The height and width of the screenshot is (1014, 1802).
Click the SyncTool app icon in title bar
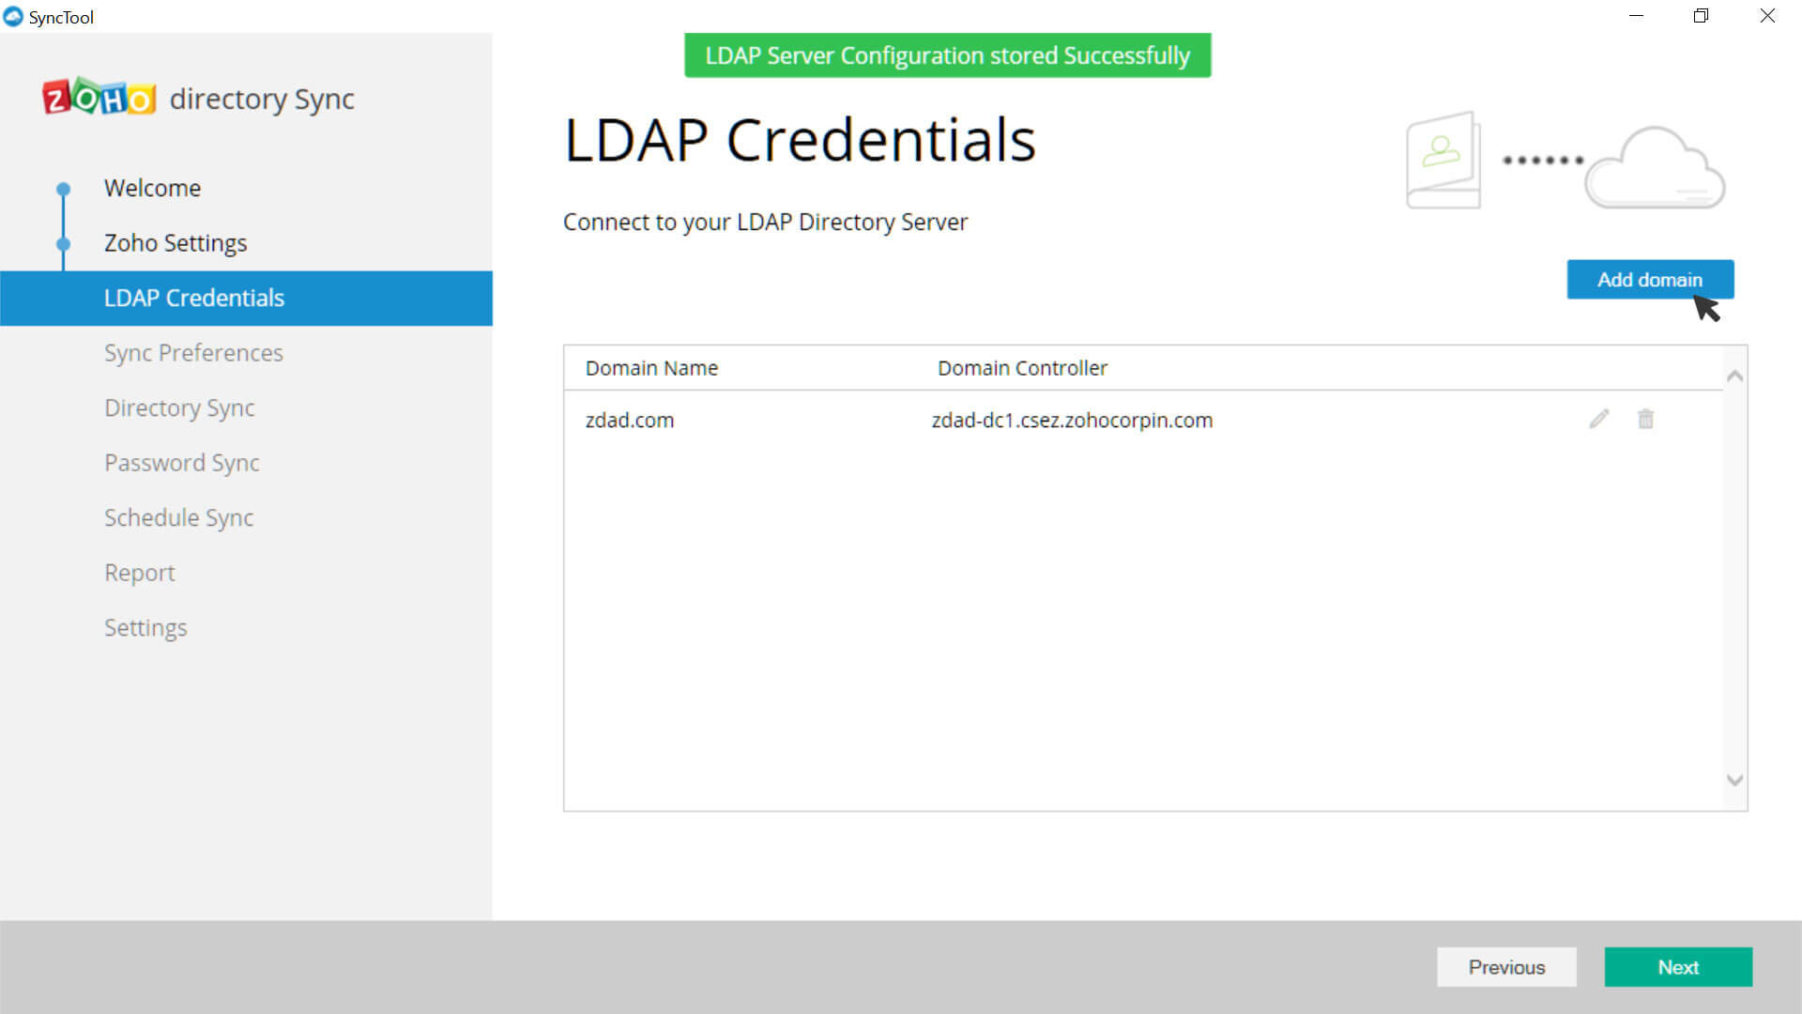pyautogui.click(x=13, y=17)
